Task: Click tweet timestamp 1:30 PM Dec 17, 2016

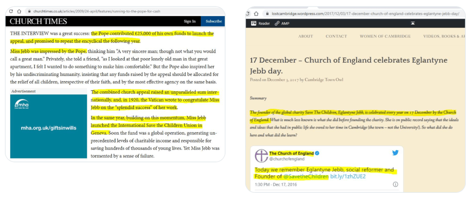Action: click(276, 184)
